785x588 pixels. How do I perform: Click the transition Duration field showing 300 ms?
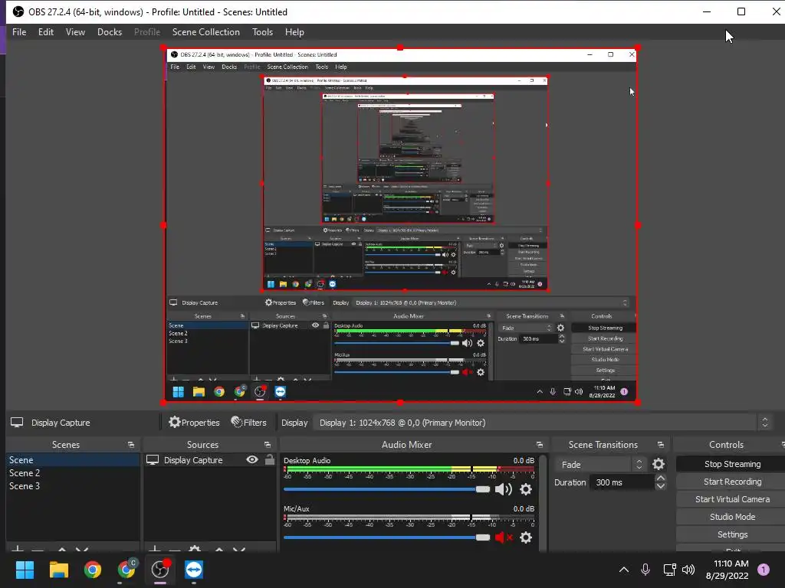(x=622, y=482)
